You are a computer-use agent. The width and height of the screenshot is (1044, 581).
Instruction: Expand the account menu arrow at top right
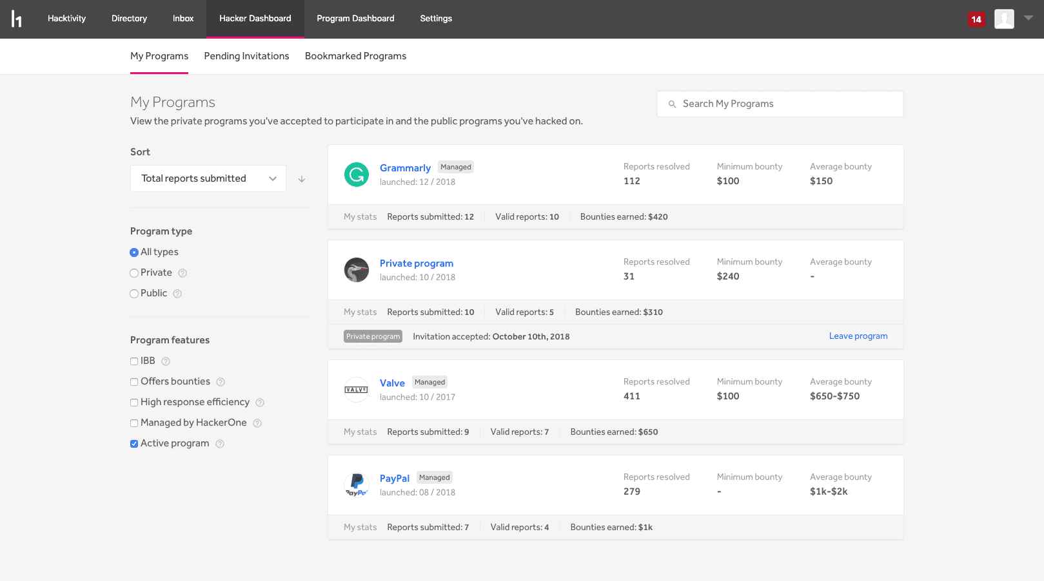1029,18
